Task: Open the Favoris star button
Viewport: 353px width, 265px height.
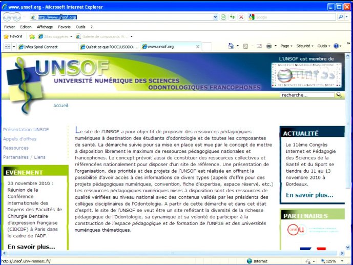Action: 13,36
